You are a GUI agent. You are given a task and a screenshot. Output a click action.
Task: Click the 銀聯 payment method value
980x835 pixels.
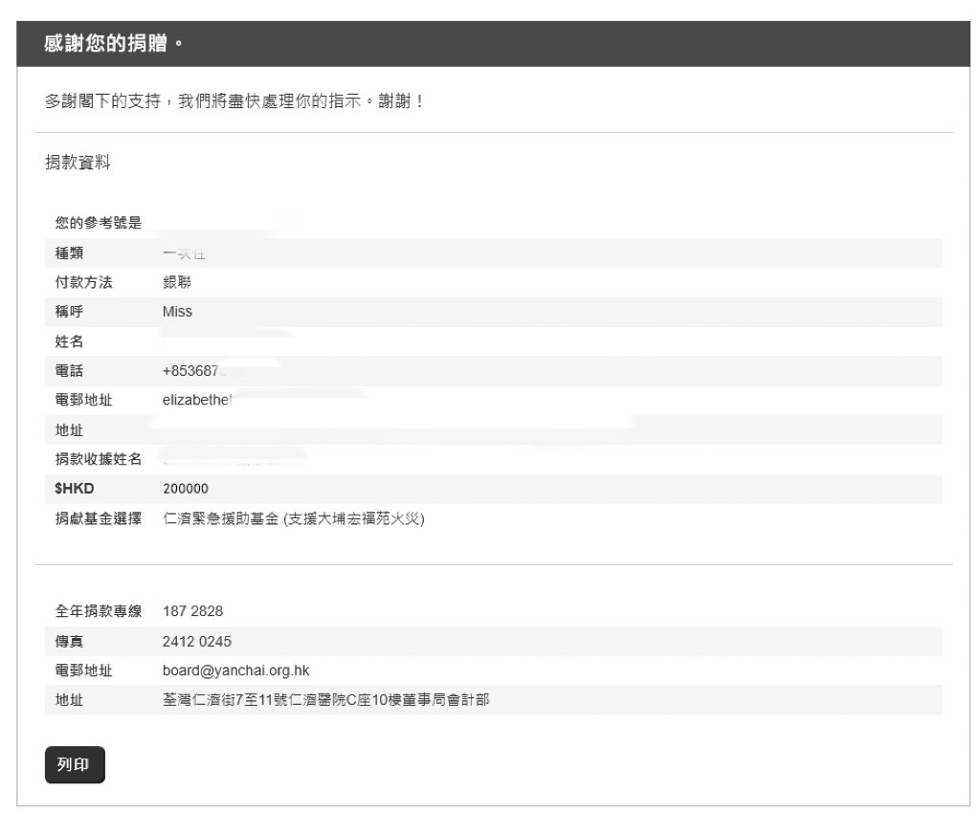[x=177, y=282]
